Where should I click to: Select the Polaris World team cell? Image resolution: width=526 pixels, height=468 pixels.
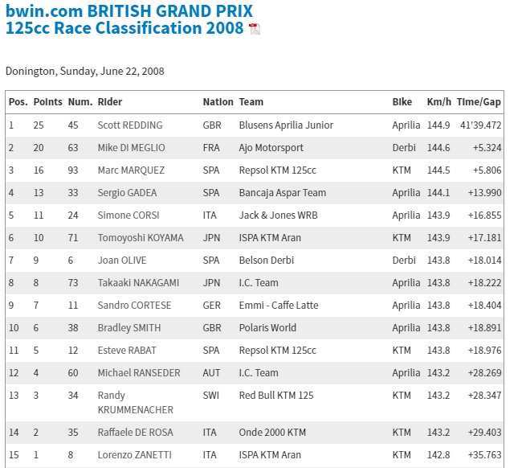pos(267,328)
